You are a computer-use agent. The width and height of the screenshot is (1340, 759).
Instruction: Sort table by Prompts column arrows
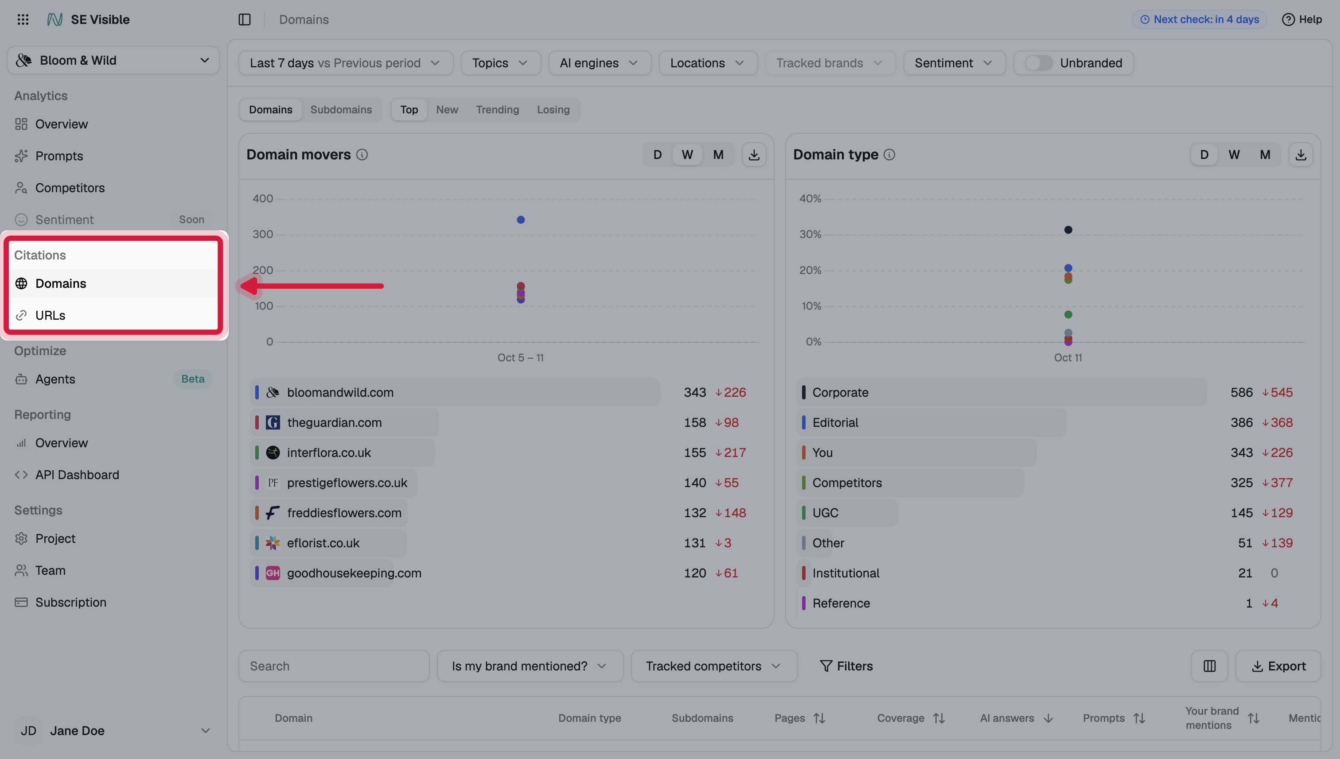pyautogui.click(x=1139, y=718)
